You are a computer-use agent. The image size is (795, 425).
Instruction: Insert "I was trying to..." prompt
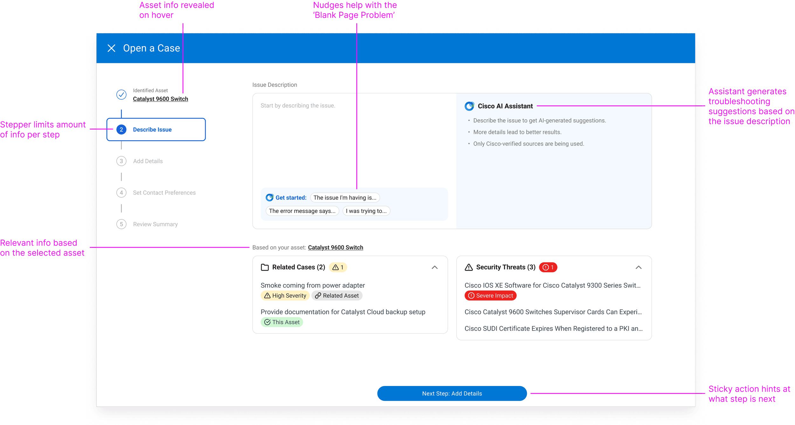pos(366,211)
